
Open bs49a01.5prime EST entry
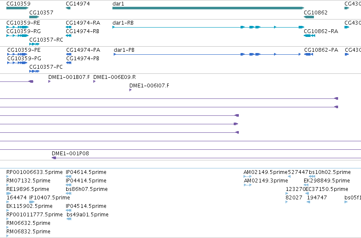click(87, 215)
